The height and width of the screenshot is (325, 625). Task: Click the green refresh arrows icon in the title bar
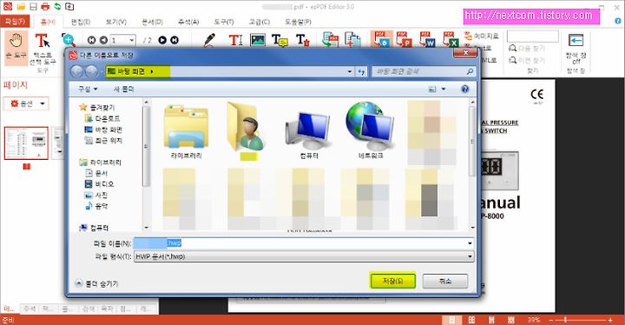pos(57,6)
